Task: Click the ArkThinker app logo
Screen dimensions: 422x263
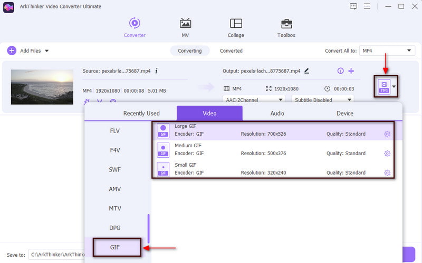Action: (x=8, y=7)
